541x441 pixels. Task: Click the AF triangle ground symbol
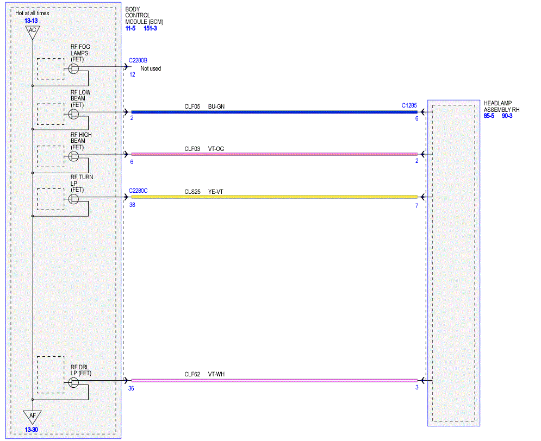pos(33,417)
